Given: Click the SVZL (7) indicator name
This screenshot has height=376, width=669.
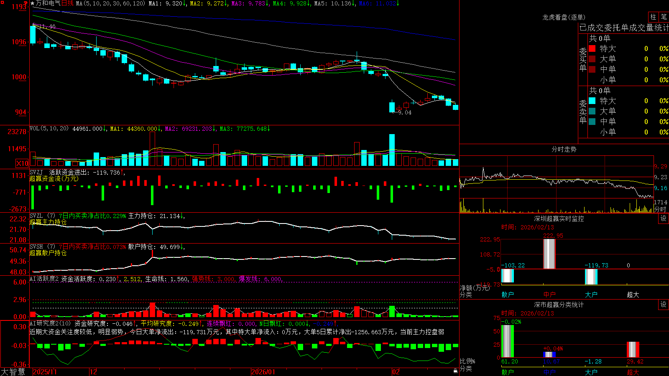Looking at the screenshot, I should (x=42, y=216).
